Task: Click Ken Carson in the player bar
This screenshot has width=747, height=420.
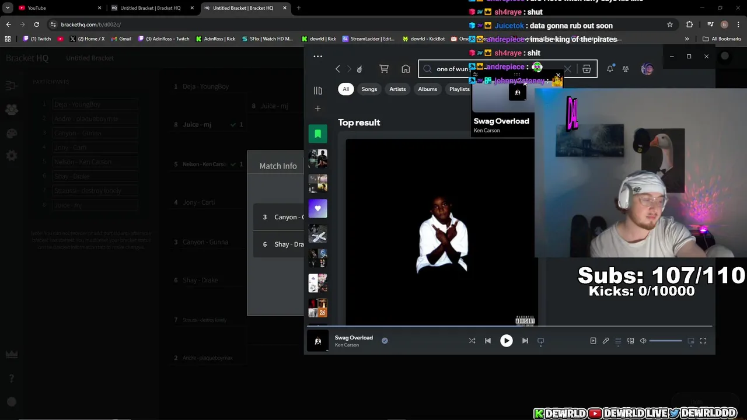Action: tap(347, 345)
